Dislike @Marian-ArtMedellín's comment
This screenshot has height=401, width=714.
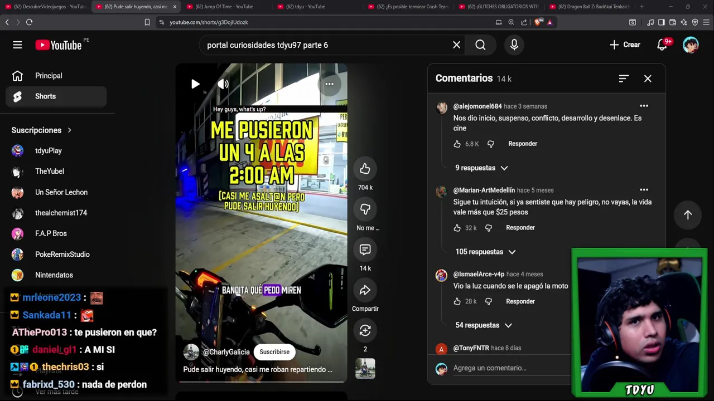489,228
